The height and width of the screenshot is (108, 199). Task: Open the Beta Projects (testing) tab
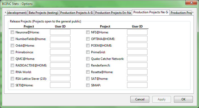[x=43, y=13]
